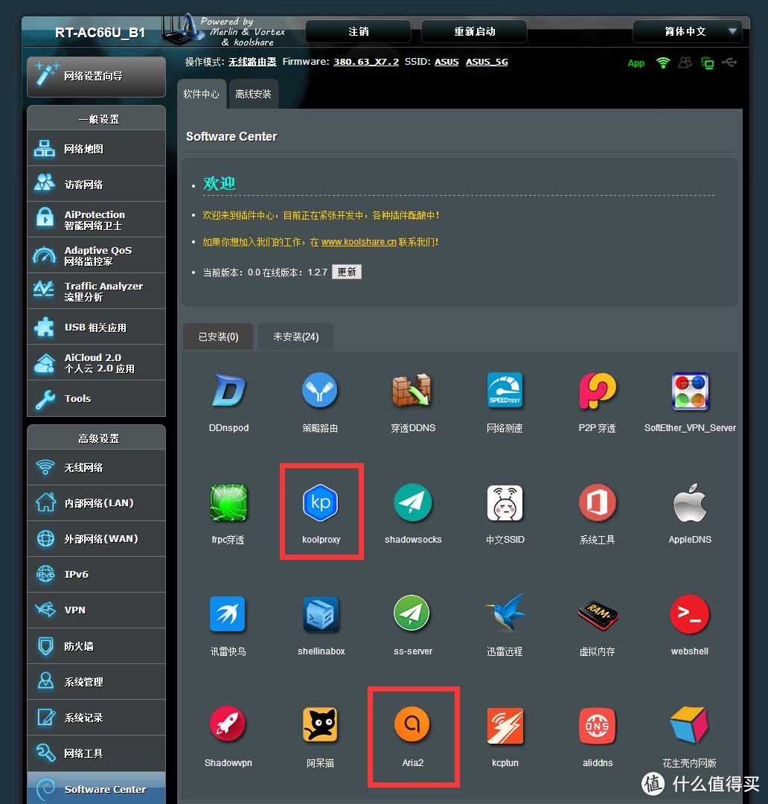Open the frpc穿透 plugin icon
Screen dimensions: 768x804
(x=228, y=502)
